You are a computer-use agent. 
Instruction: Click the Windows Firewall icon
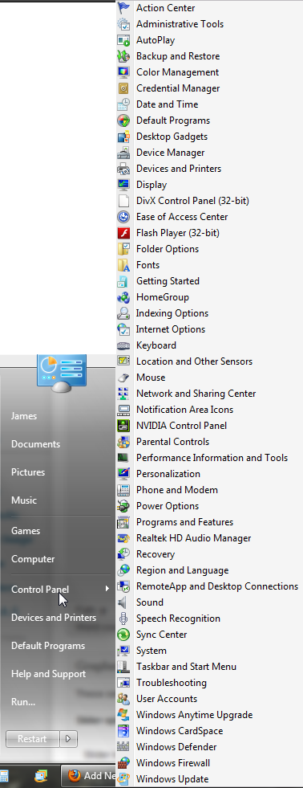tap(123, 763)
